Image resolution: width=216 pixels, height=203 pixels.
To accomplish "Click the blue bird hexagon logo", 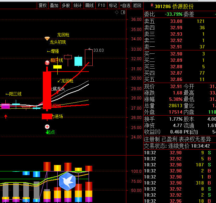I will [67, 181].
